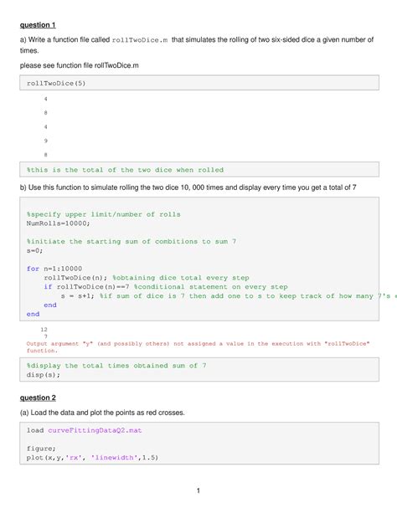Click the plot(x,y,'rx','linewidth',1.5) line
The width and height of the screenshot is (397, 513).
point(92,458)
